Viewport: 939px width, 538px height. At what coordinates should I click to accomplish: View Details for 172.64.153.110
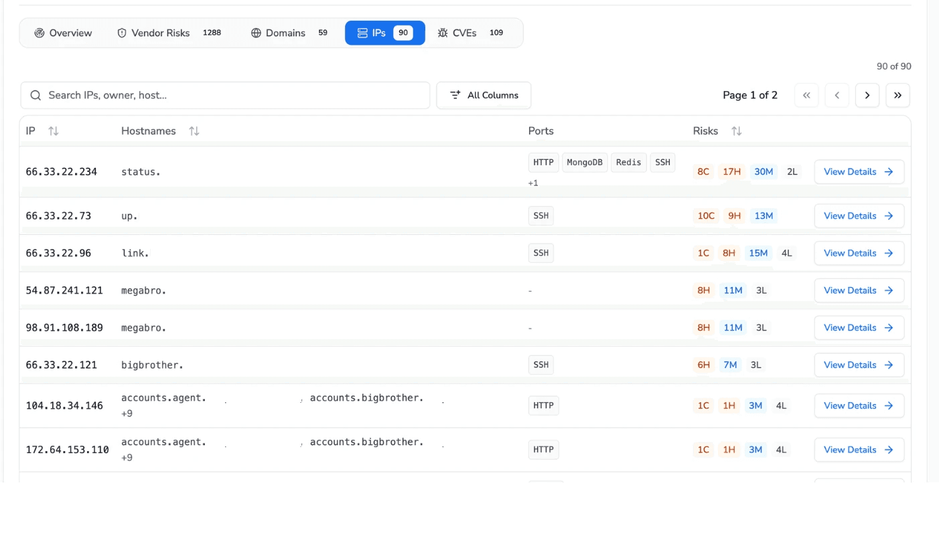pyautogui.click(x=859, y=450)
